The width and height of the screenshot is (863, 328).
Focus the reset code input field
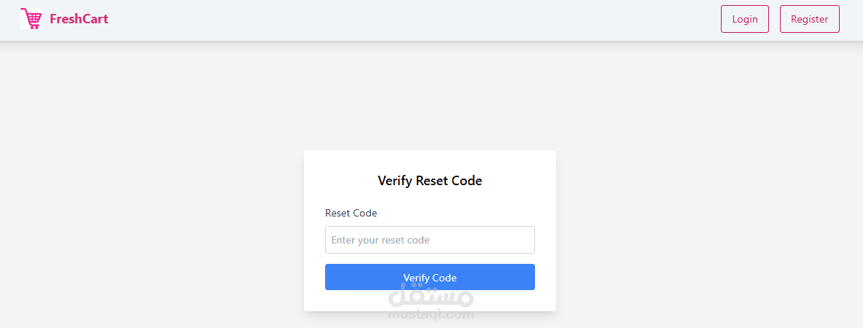tap(430, 240)
